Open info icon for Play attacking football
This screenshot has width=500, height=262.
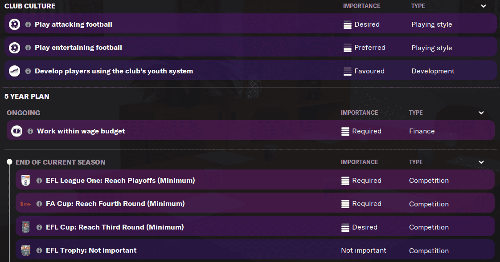point(28,24)
